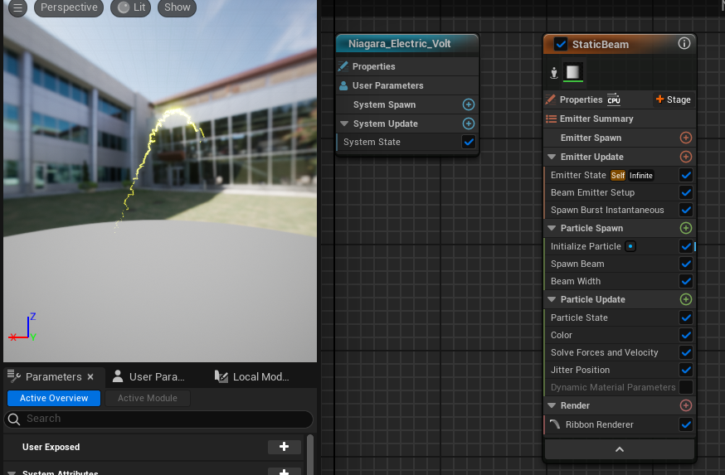Screen dimensions: 725x475
Task: Uncheck the System State module
Action: point(468,142)
